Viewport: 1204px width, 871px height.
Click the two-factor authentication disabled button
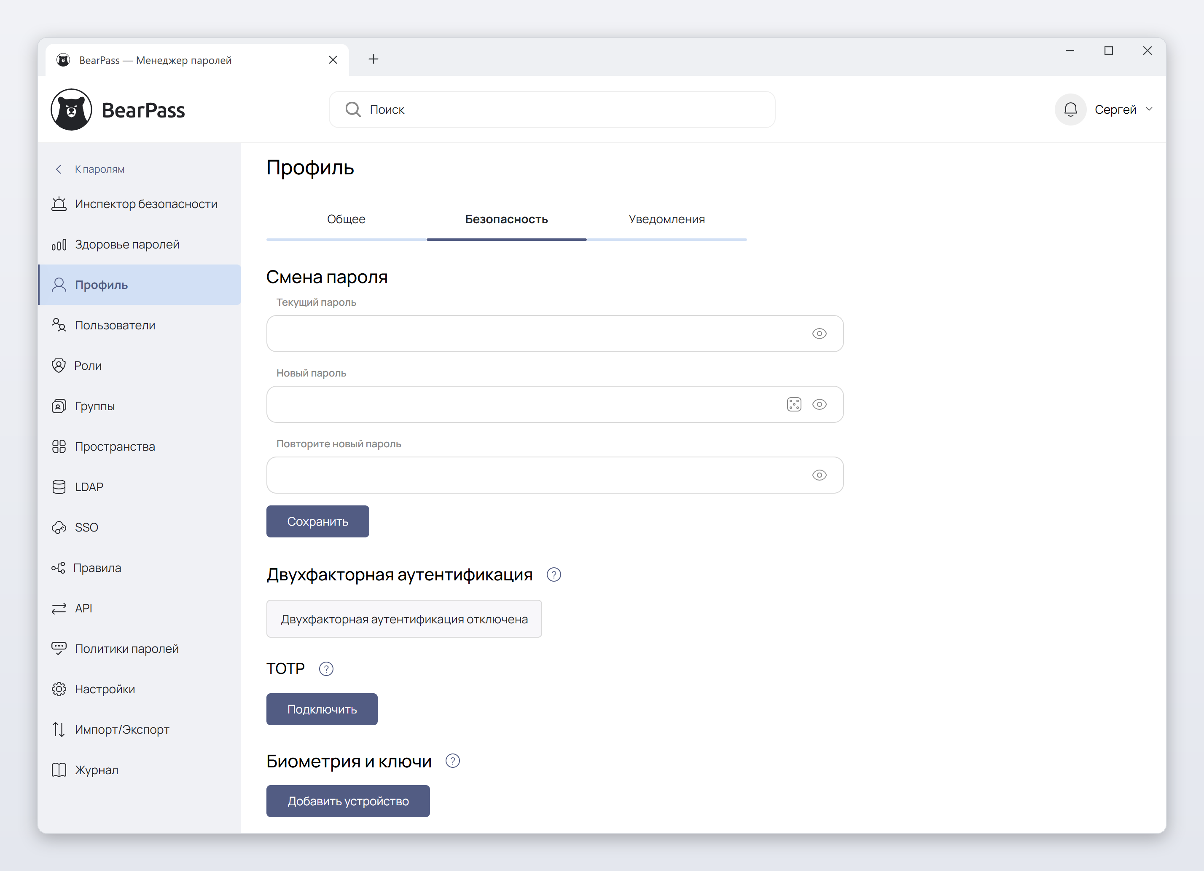404,619
